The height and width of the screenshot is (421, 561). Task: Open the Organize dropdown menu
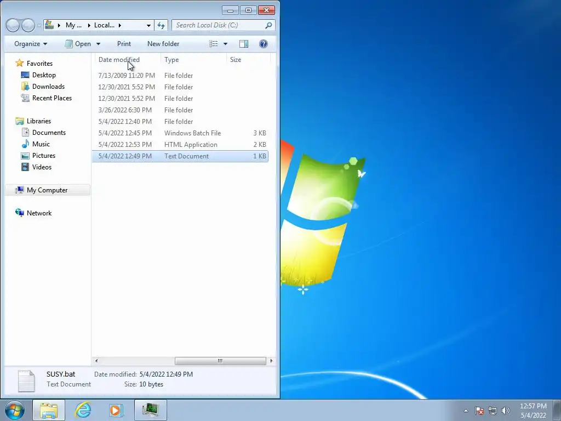coord(31,44)
